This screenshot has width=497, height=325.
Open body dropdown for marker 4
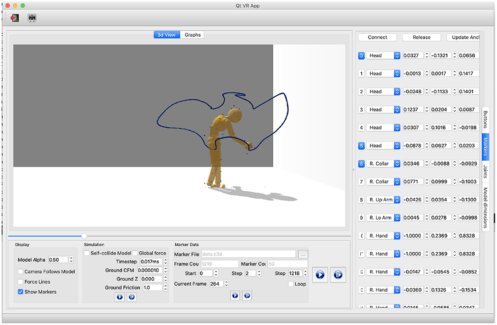(383, 128)
